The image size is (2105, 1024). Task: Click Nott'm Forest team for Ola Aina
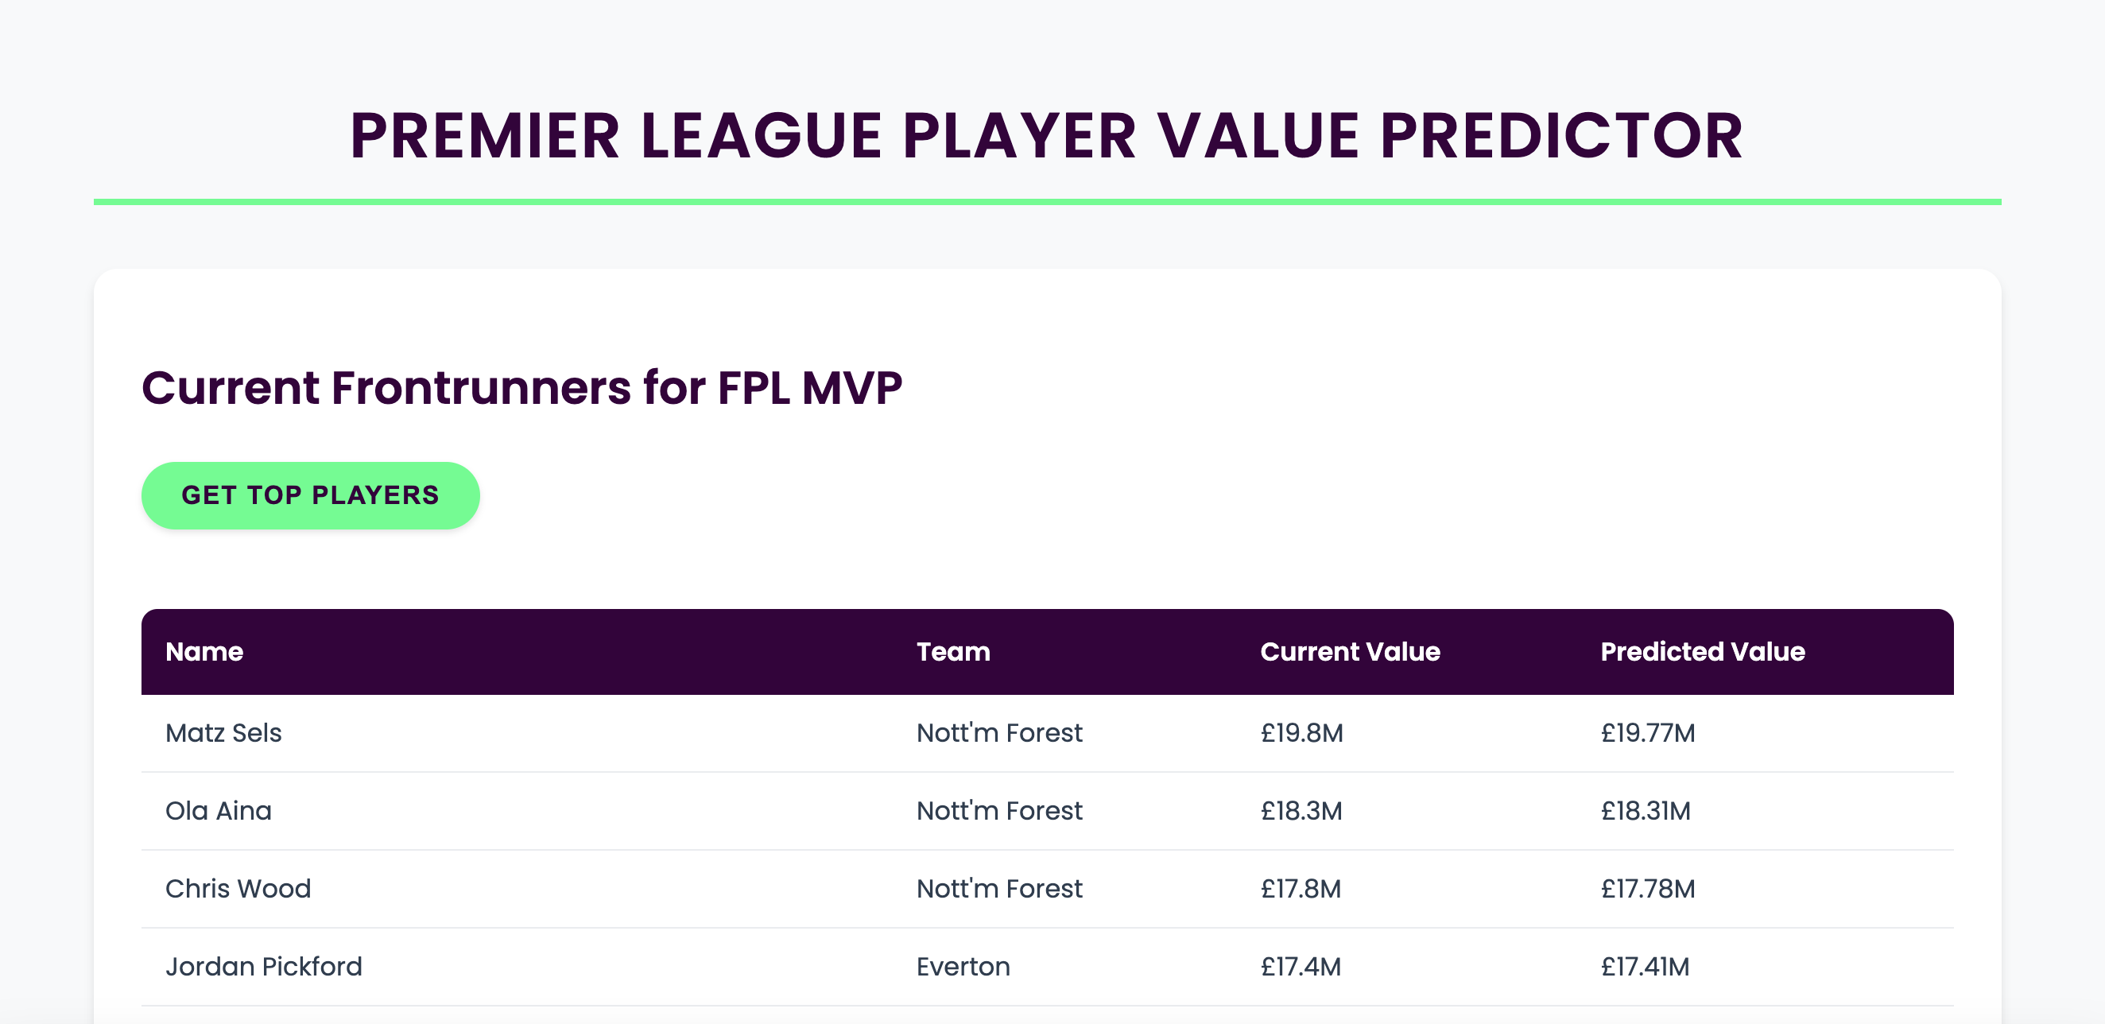998,811
